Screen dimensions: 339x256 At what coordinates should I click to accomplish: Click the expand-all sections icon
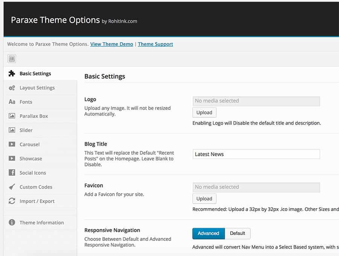12,59
